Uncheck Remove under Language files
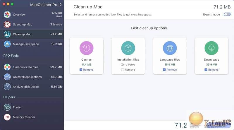Screen dimensions: 234x130 click(164, 70)
